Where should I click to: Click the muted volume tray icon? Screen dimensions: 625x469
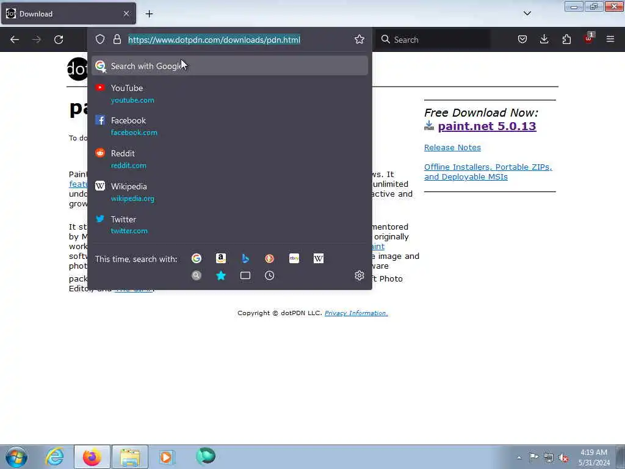(x=563, y=457)
